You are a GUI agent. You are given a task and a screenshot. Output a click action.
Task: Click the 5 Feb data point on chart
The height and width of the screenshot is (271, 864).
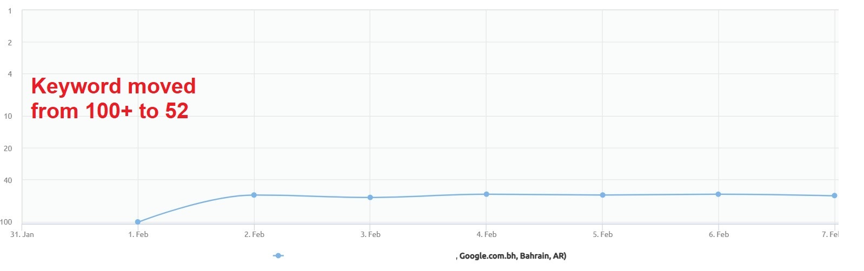coord(603,195)
